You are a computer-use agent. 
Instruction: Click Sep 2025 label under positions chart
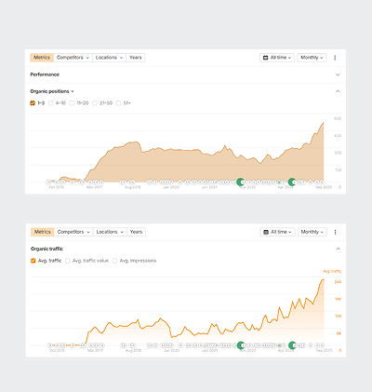tap(324, 187)
